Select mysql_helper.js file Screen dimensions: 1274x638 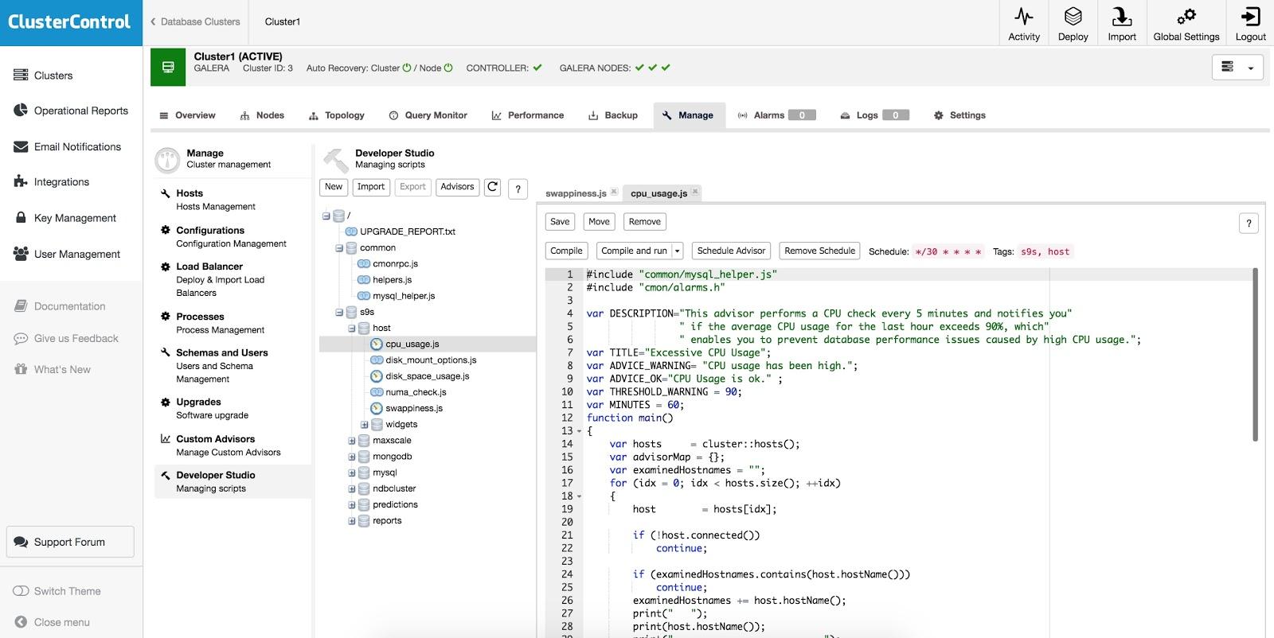click(404, 296)
